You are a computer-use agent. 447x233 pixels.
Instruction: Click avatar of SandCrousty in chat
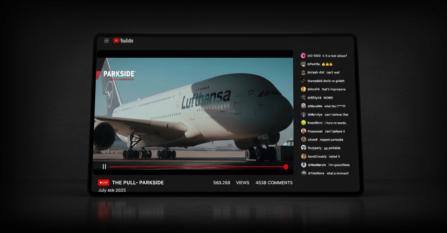coord(303,156)
